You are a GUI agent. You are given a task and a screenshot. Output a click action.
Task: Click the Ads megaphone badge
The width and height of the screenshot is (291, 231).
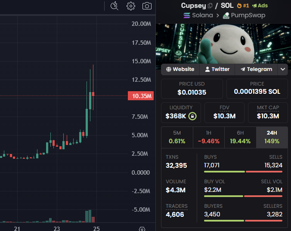point(260,6)
